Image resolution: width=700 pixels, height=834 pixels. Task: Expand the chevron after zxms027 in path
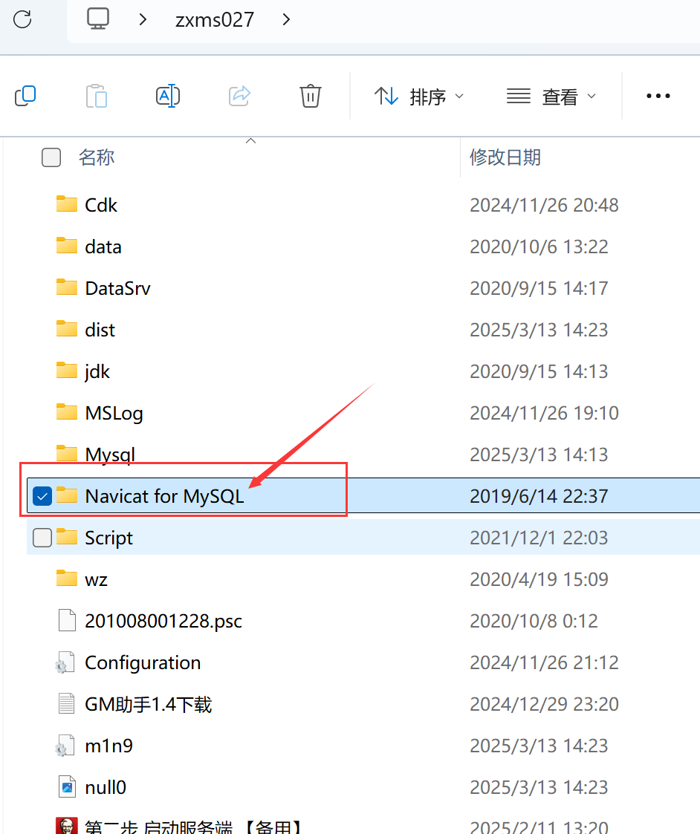click(x=286, y=19)
